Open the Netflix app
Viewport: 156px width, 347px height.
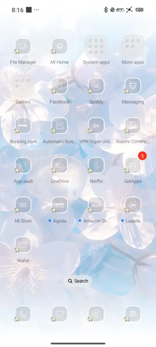pos(96,165)
